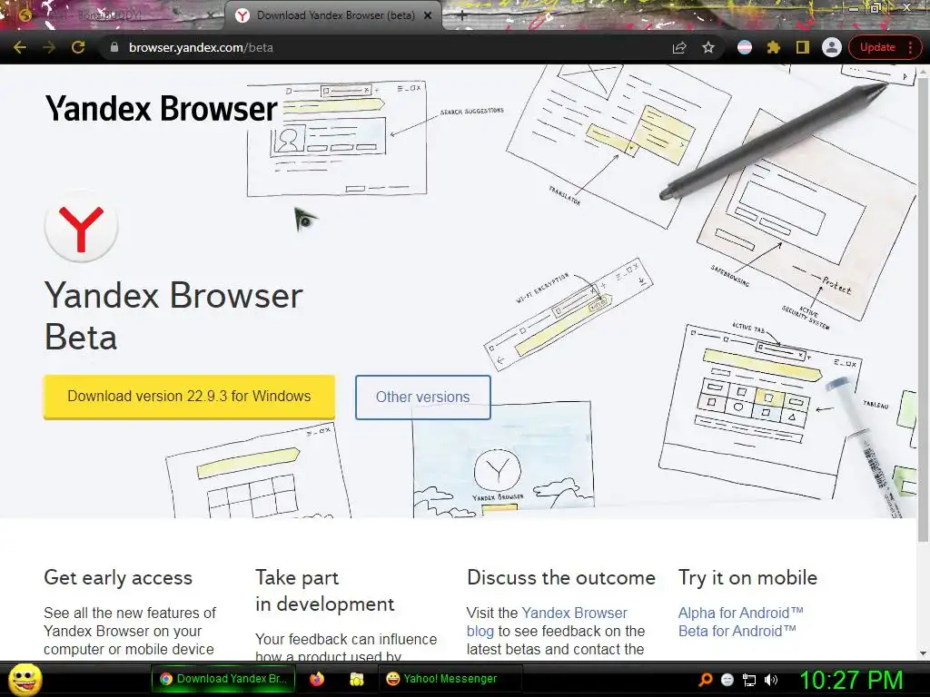Switch to Yahoo! Messenger taskbar window
This screenshot has height=697, width=930.
[x=450, y=679]
